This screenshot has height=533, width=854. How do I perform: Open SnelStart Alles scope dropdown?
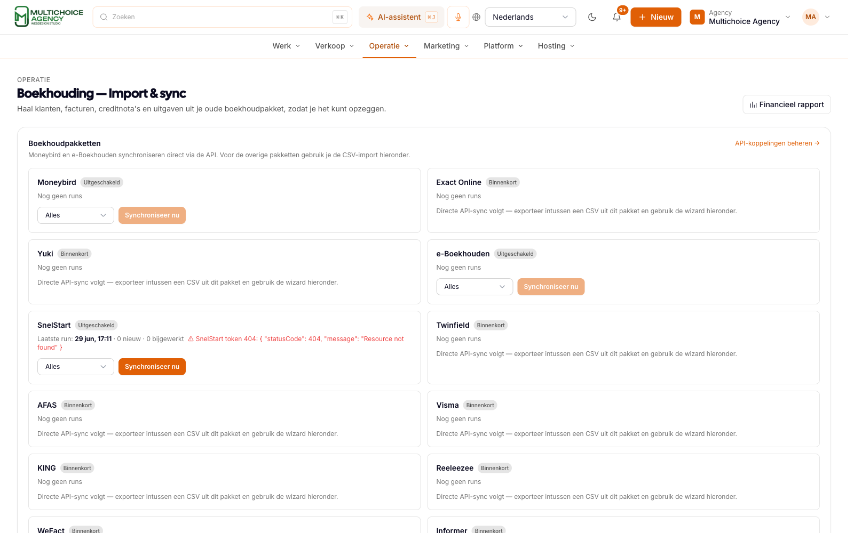coord(76,367)
